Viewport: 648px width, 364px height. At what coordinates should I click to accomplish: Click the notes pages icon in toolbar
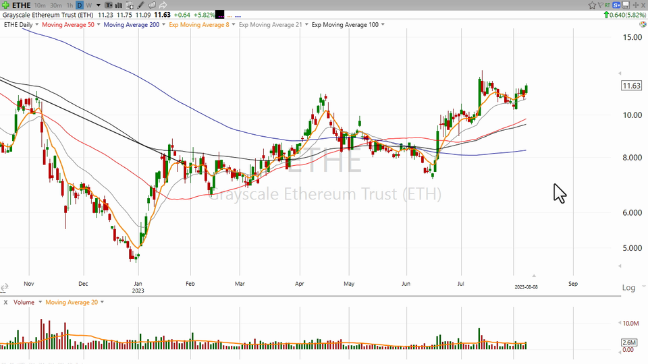click(x=152, y=5)
